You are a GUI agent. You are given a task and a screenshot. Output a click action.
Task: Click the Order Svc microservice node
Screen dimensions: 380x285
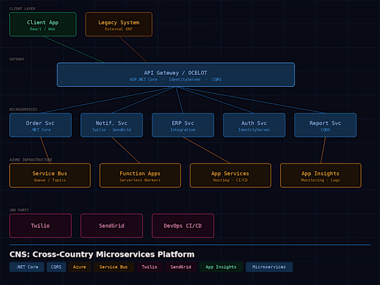click(x=40, y=125)
